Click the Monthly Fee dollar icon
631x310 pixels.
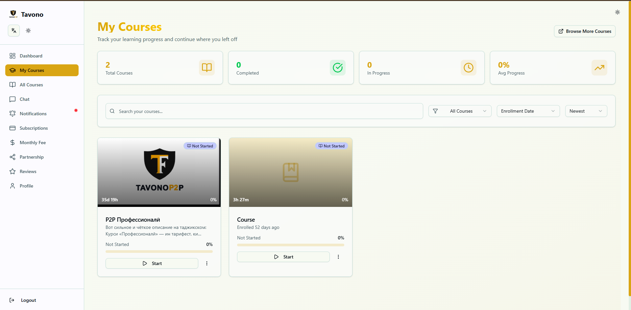12,143
